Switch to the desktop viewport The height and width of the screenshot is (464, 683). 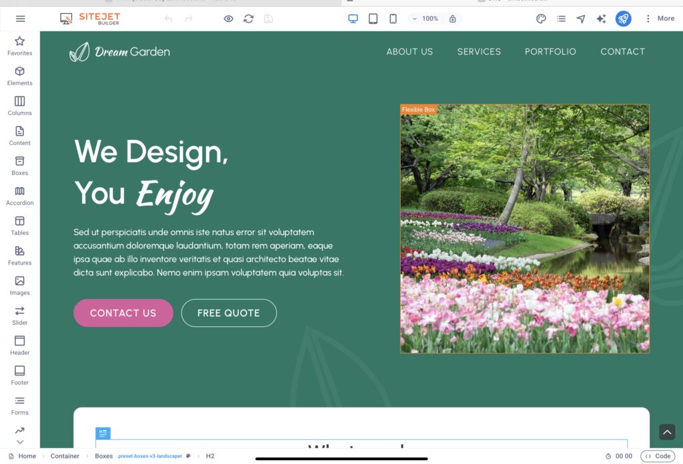pos(353,19)
